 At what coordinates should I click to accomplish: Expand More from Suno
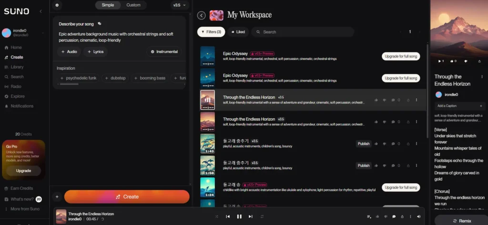pyautogui.click(x=22, y=209)
